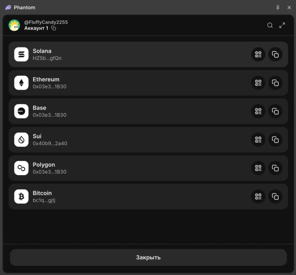The image size is (296, 275).
Task: Show QR code for Polygon address
Action: [x=258, y=168]
